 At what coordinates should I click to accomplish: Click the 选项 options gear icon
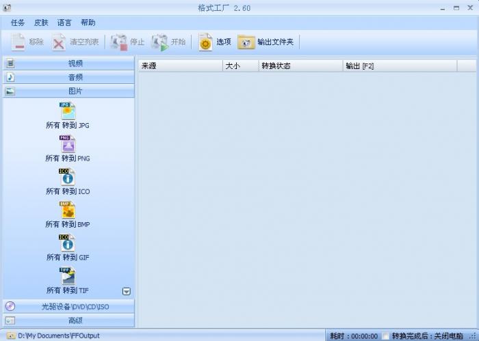click(206, 42)
